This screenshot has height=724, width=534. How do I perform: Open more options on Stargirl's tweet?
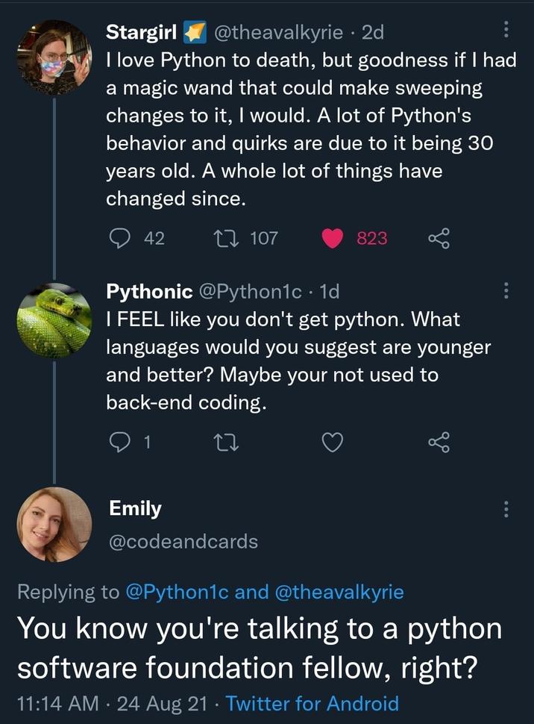[506, 29]
